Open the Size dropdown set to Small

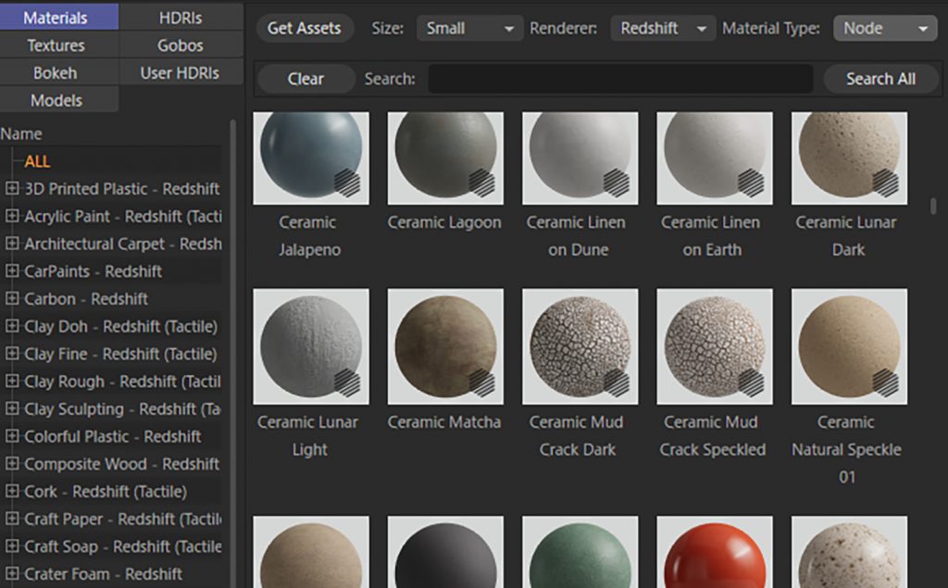tap(469, 29)
